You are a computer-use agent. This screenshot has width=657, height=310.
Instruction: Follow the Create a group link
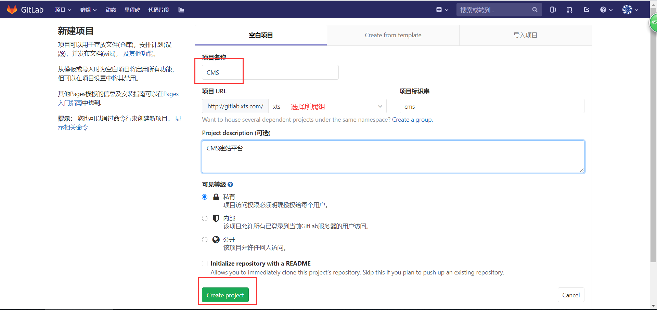pyautogui.click(x=412, y=120)
